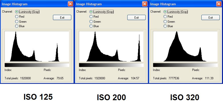Click the gradient bar in ISO 125 window
The image size is (223, 109).
click(x=37, y=65)
